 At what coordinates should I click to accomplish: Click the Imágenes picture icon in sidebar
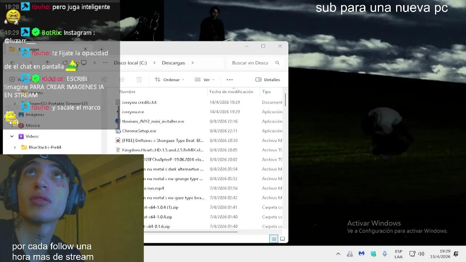[21, 115]
